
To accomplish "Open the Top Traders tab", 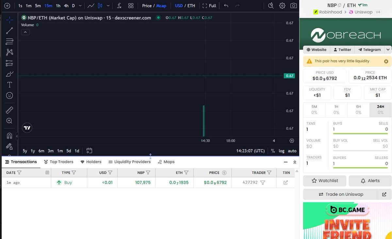I will (x=58, y=162).
